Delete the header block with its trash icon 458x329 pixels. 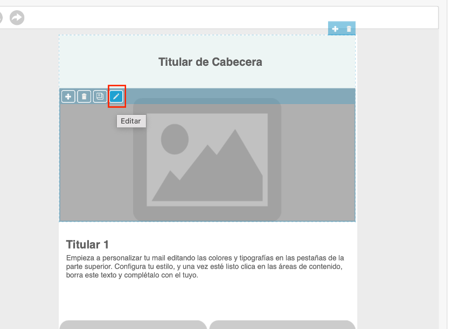click(349, 29)
